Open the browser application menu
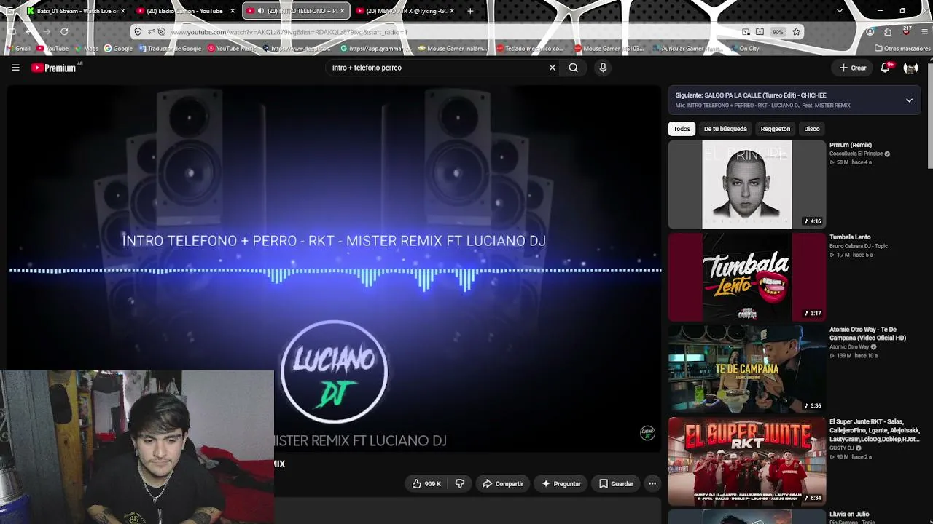Image resolution: width=933 pixels, height=524 pixels. [924, 32]
